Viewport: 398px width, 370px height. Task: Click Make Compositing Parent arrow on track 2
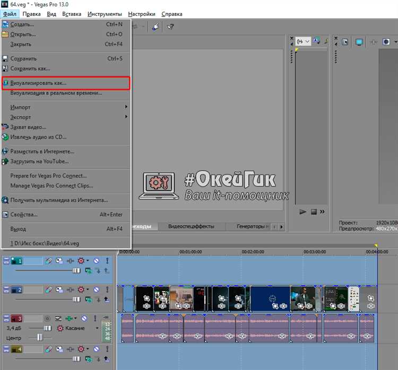coord(107,299)
